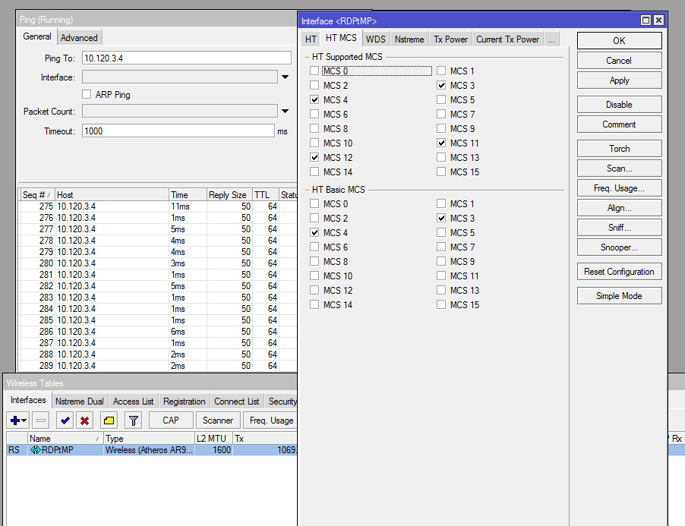Show more tabs via the ellipsis tab

(552, 39)
